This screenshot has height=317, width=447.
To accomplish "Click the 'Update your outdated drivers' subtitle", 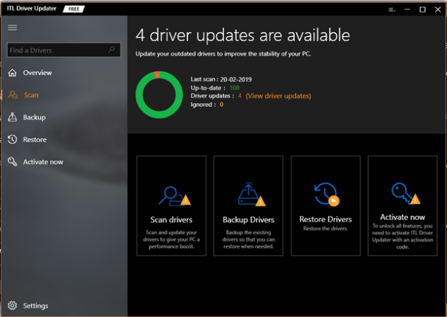I will (x=223, y=54).
